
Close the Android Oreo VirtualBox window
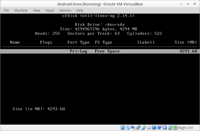tap(195, 4)
